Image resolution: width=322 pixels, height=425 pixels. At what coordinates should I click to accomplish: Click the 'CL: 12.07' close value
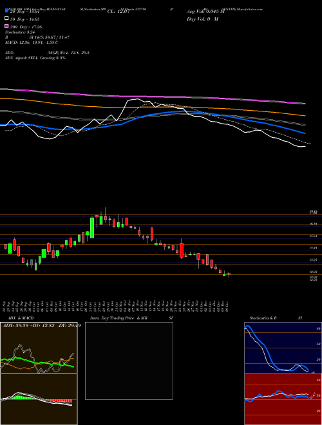[118, 12]
